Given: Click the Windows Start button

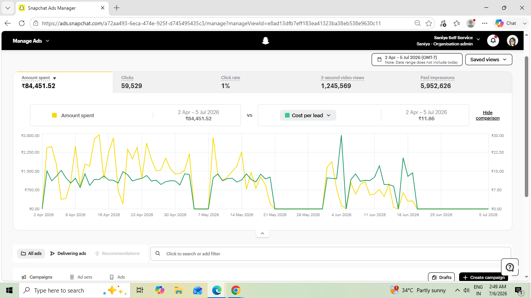Looking at the screenshot, I should pyautogui.click(x=9, y=290).
